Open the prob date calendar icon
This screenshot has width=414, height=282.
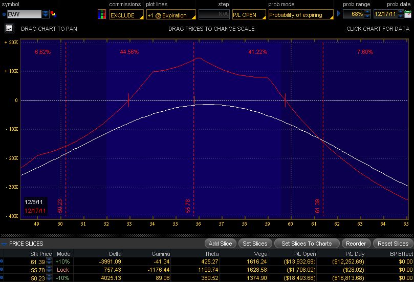pyautogui.click(x=408, y=14)
